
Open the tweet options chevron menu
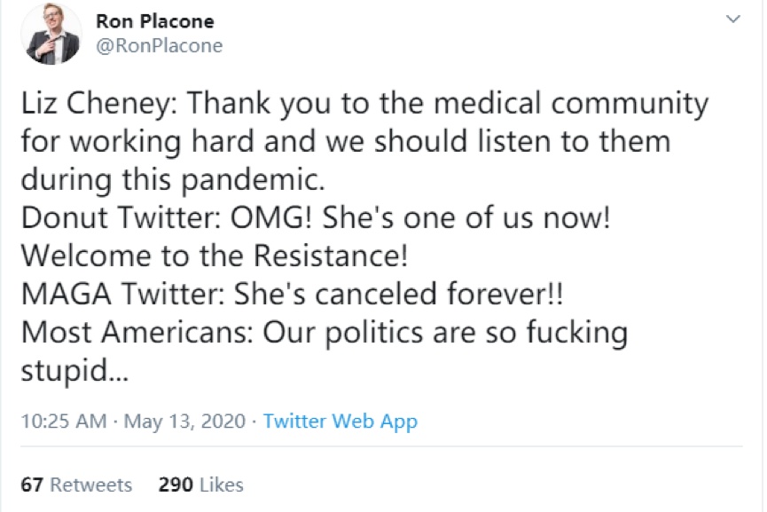click(733, 19)
